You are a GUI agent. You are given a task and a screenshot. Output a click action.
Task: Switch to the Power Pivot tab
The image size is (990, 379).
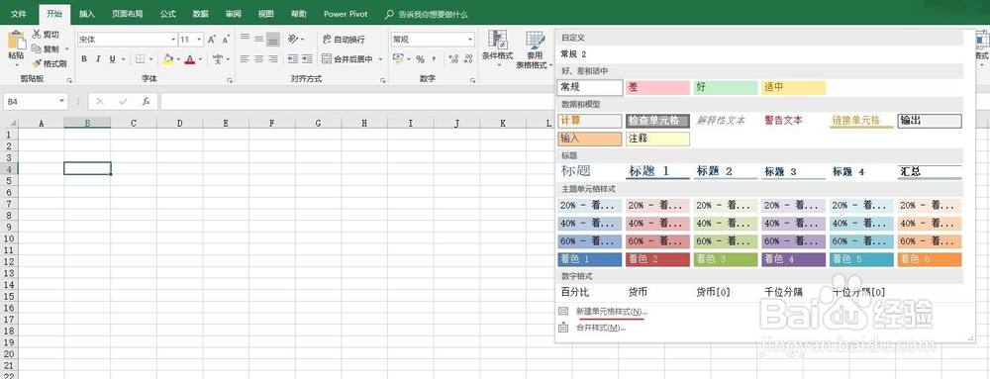346,14
